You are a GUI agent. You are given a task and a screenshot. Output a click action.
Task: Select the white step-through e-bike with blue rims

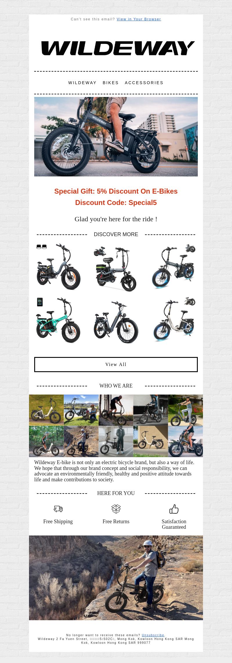pos(174,320)
